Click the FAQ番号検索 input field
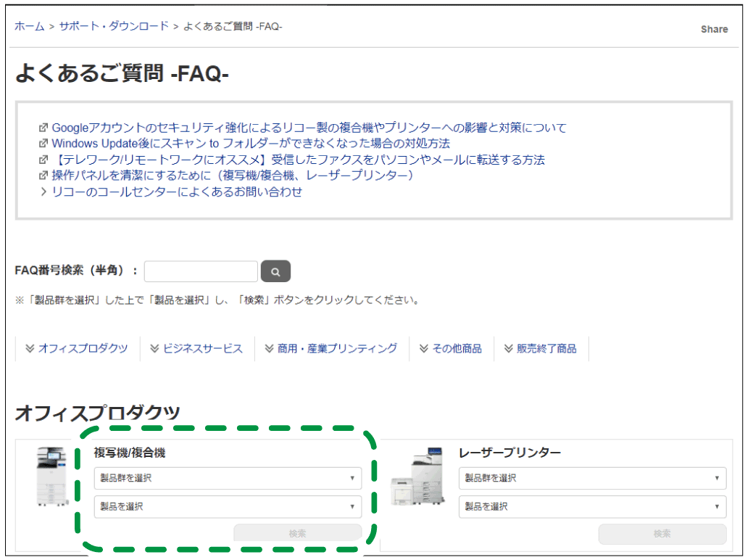Image resolution: width=745 pixels, height=560 pixels. (201, 271)
